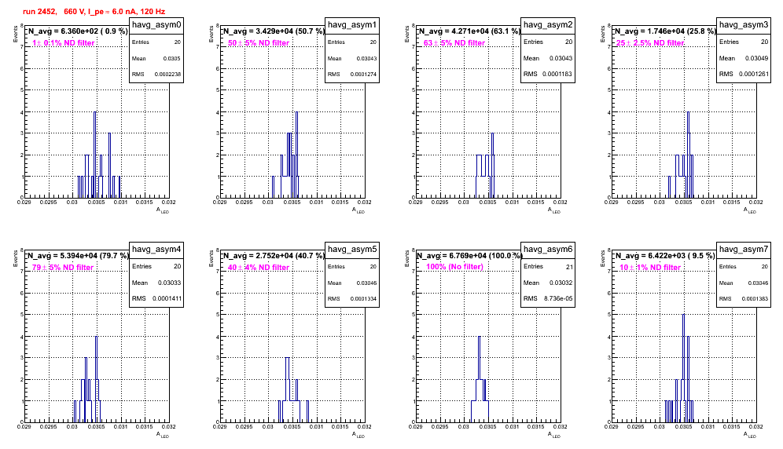Click the RMS value 0.0001334 in havg_asym5

[363, 299]
